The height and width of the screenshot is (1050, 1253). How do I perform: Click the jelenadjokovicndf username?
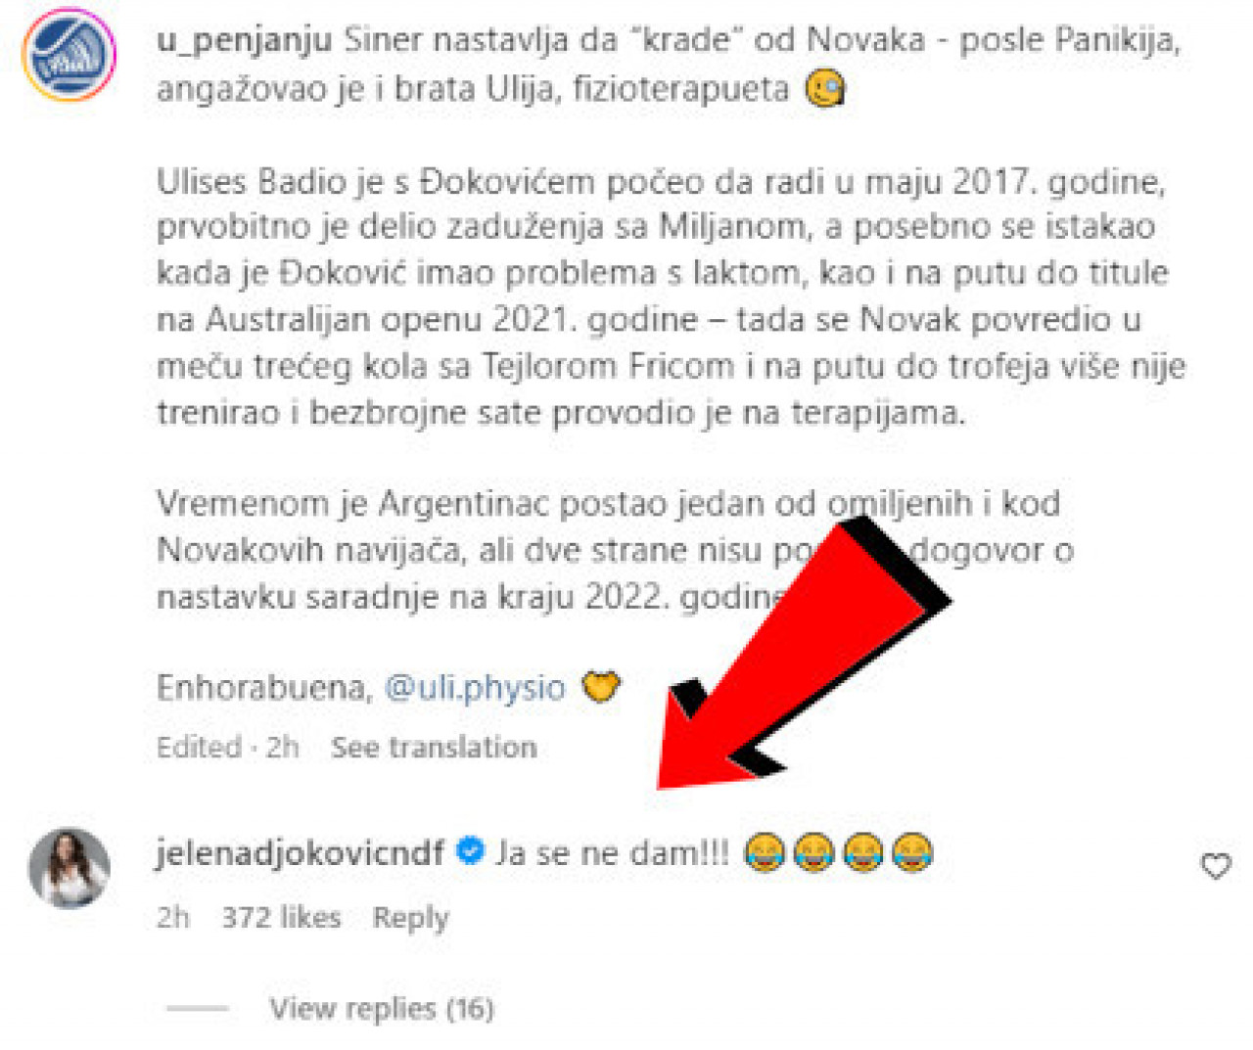301,853
